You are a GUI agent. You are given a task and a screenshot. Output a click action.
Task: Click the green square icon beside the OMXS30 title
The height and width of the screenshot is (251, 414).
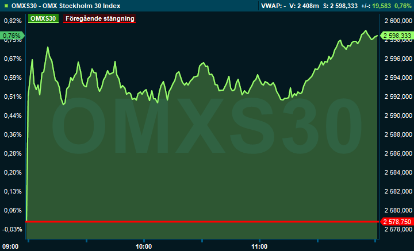pyautogui.click(x=6, y=5)
